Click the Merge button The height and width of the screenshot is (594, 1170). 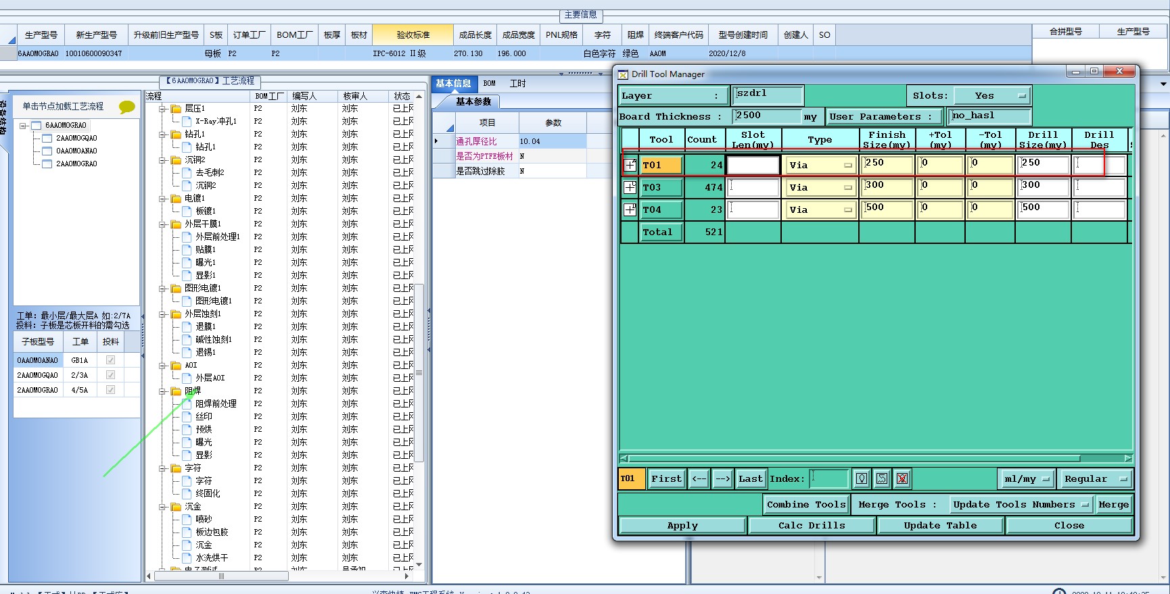[x=1113, y=505]
